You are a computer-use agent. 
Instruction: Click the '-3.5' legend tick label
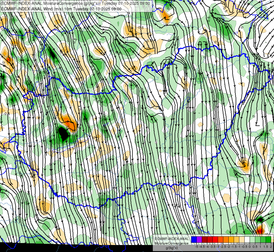pos(212,247)
